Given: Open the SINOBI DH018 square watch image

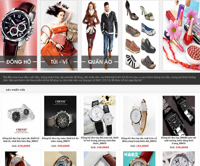Looking at the screenshot, I should (179, 116).
